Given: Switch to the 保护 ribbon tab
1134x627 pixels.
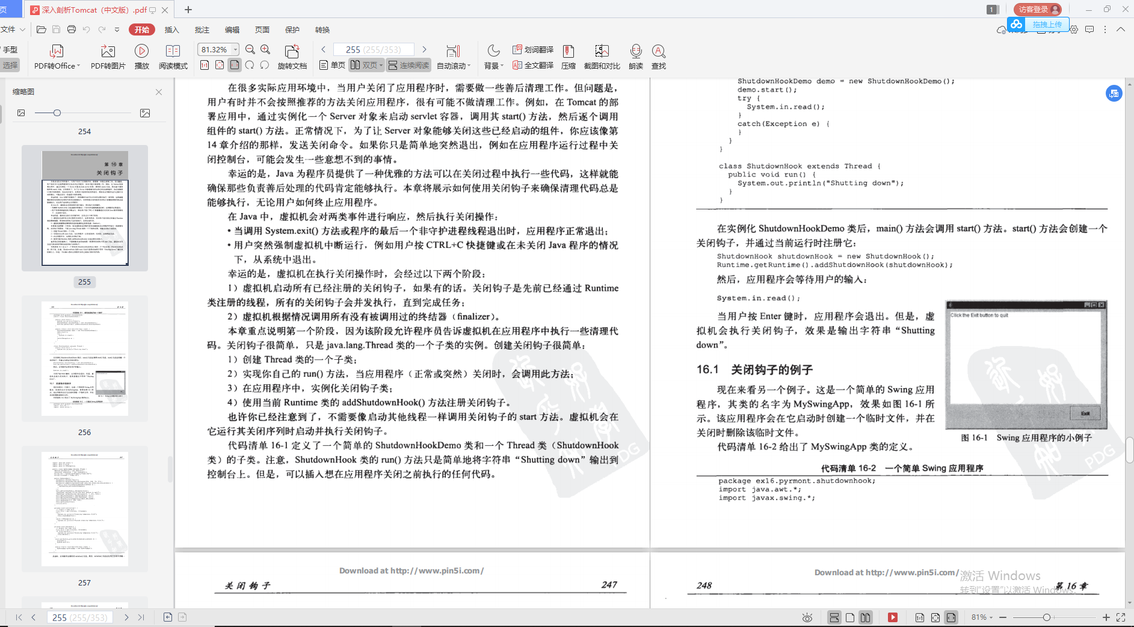Looking at the screenshot, I should pos(292,29).
